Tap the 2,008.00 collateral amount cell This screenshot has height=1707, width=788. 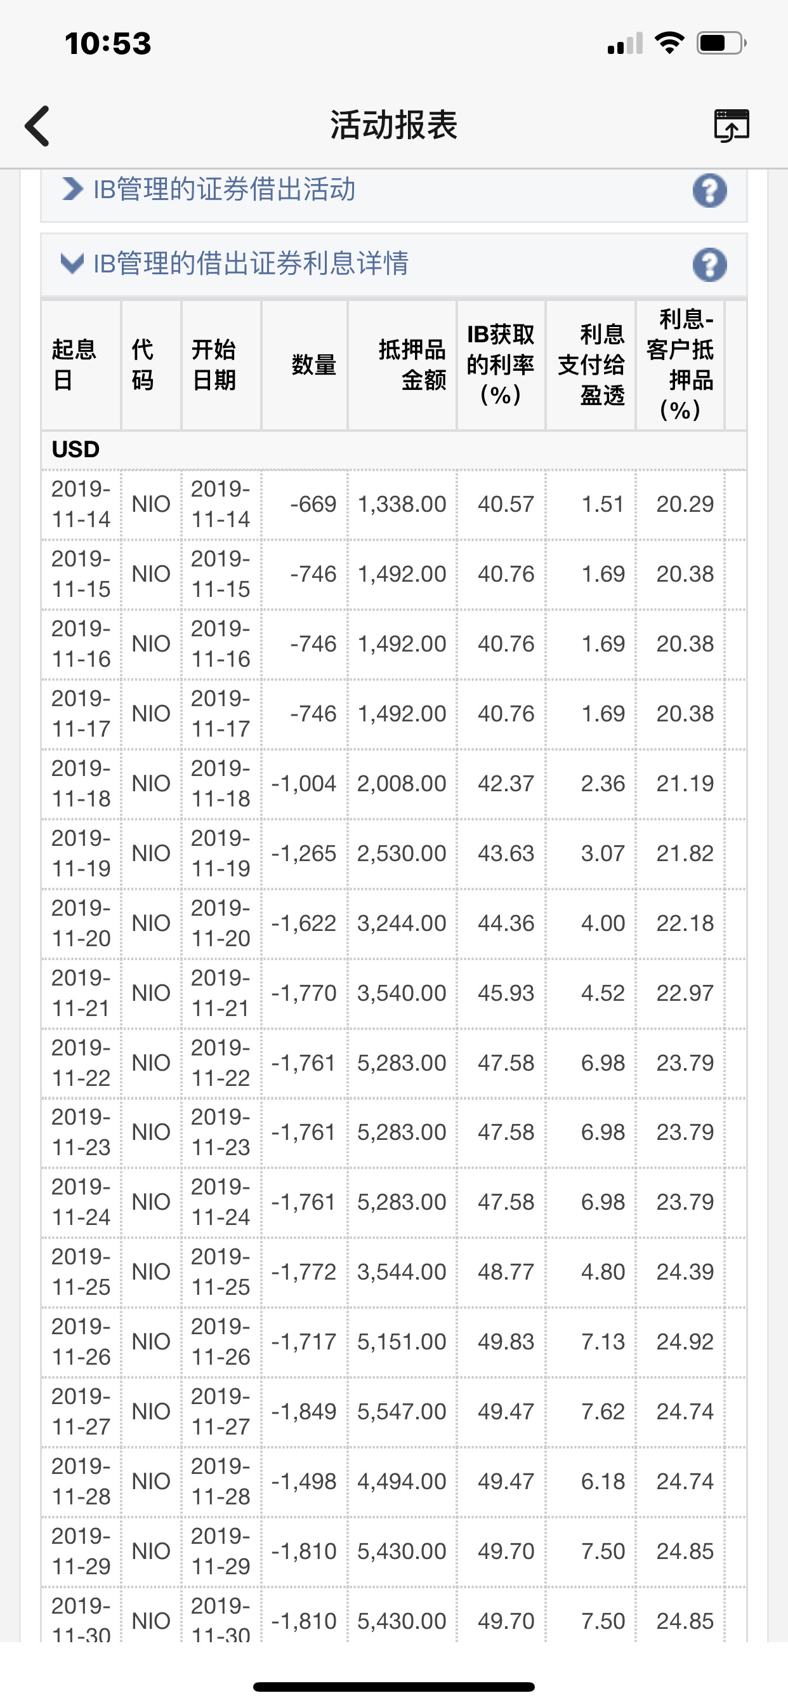click(x=401, y=783)
